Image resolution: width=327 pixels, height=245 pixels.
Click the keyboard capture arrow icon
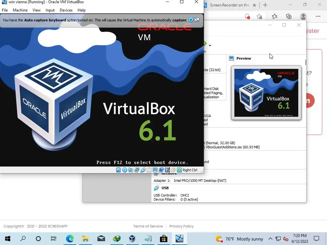coord(179,170)
